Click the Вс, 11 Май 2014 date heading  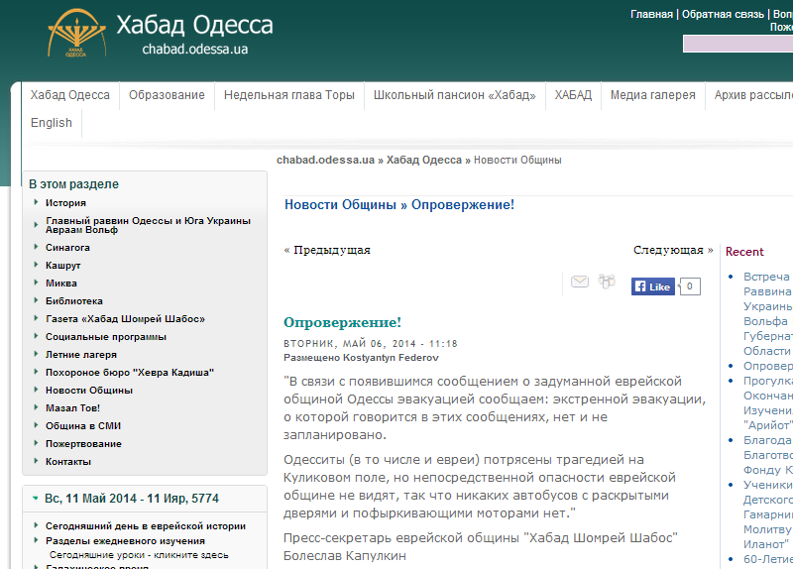[132, 499]
